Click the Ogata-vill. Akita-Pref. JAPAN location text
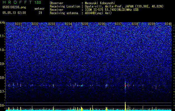 coord(124,6)
